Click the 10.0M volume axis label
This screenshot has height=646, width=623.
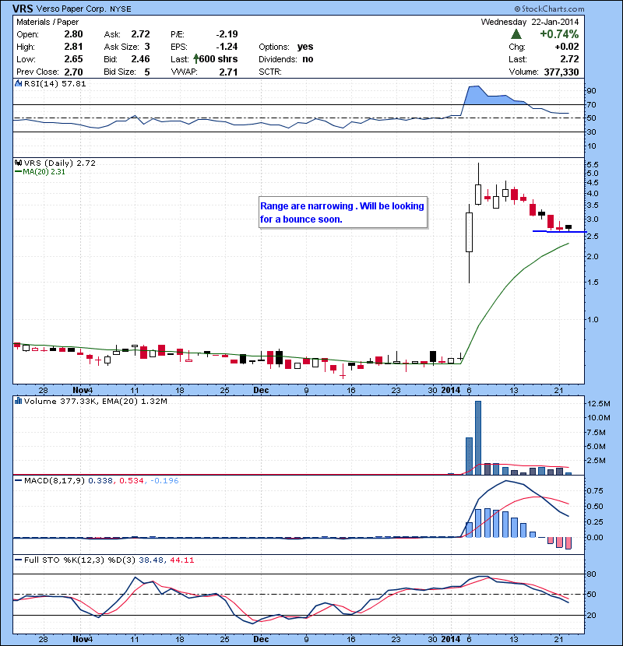click(598, 417)
